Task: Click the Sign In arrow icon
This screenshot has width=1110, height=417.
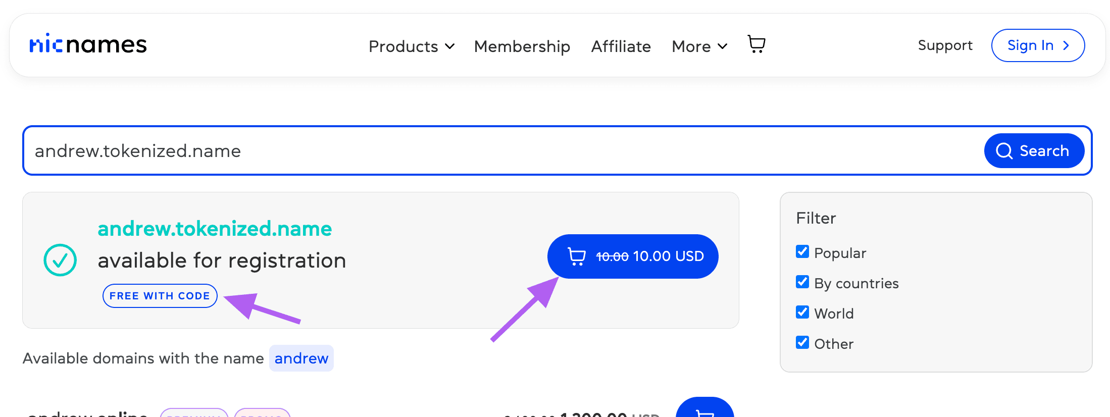Action: click(1066, 45)
